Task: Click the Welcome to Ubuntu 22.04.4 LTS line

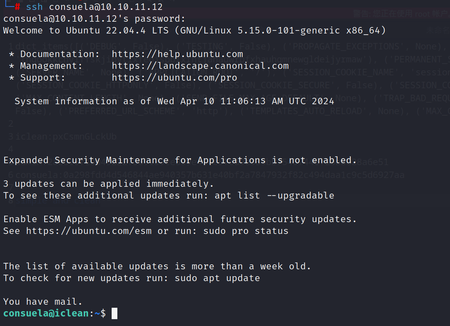Action: (x=194, y=30)
